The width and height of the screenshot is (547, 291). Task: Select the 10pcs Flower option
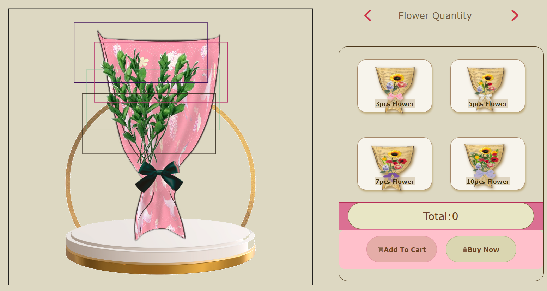(x=488, y=164)
